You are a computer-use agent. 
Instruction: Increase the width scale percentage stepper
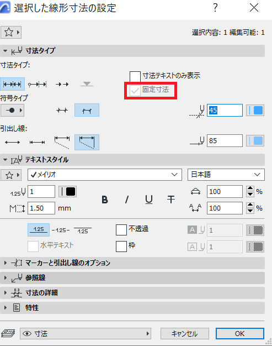click(x=250, y=188)
